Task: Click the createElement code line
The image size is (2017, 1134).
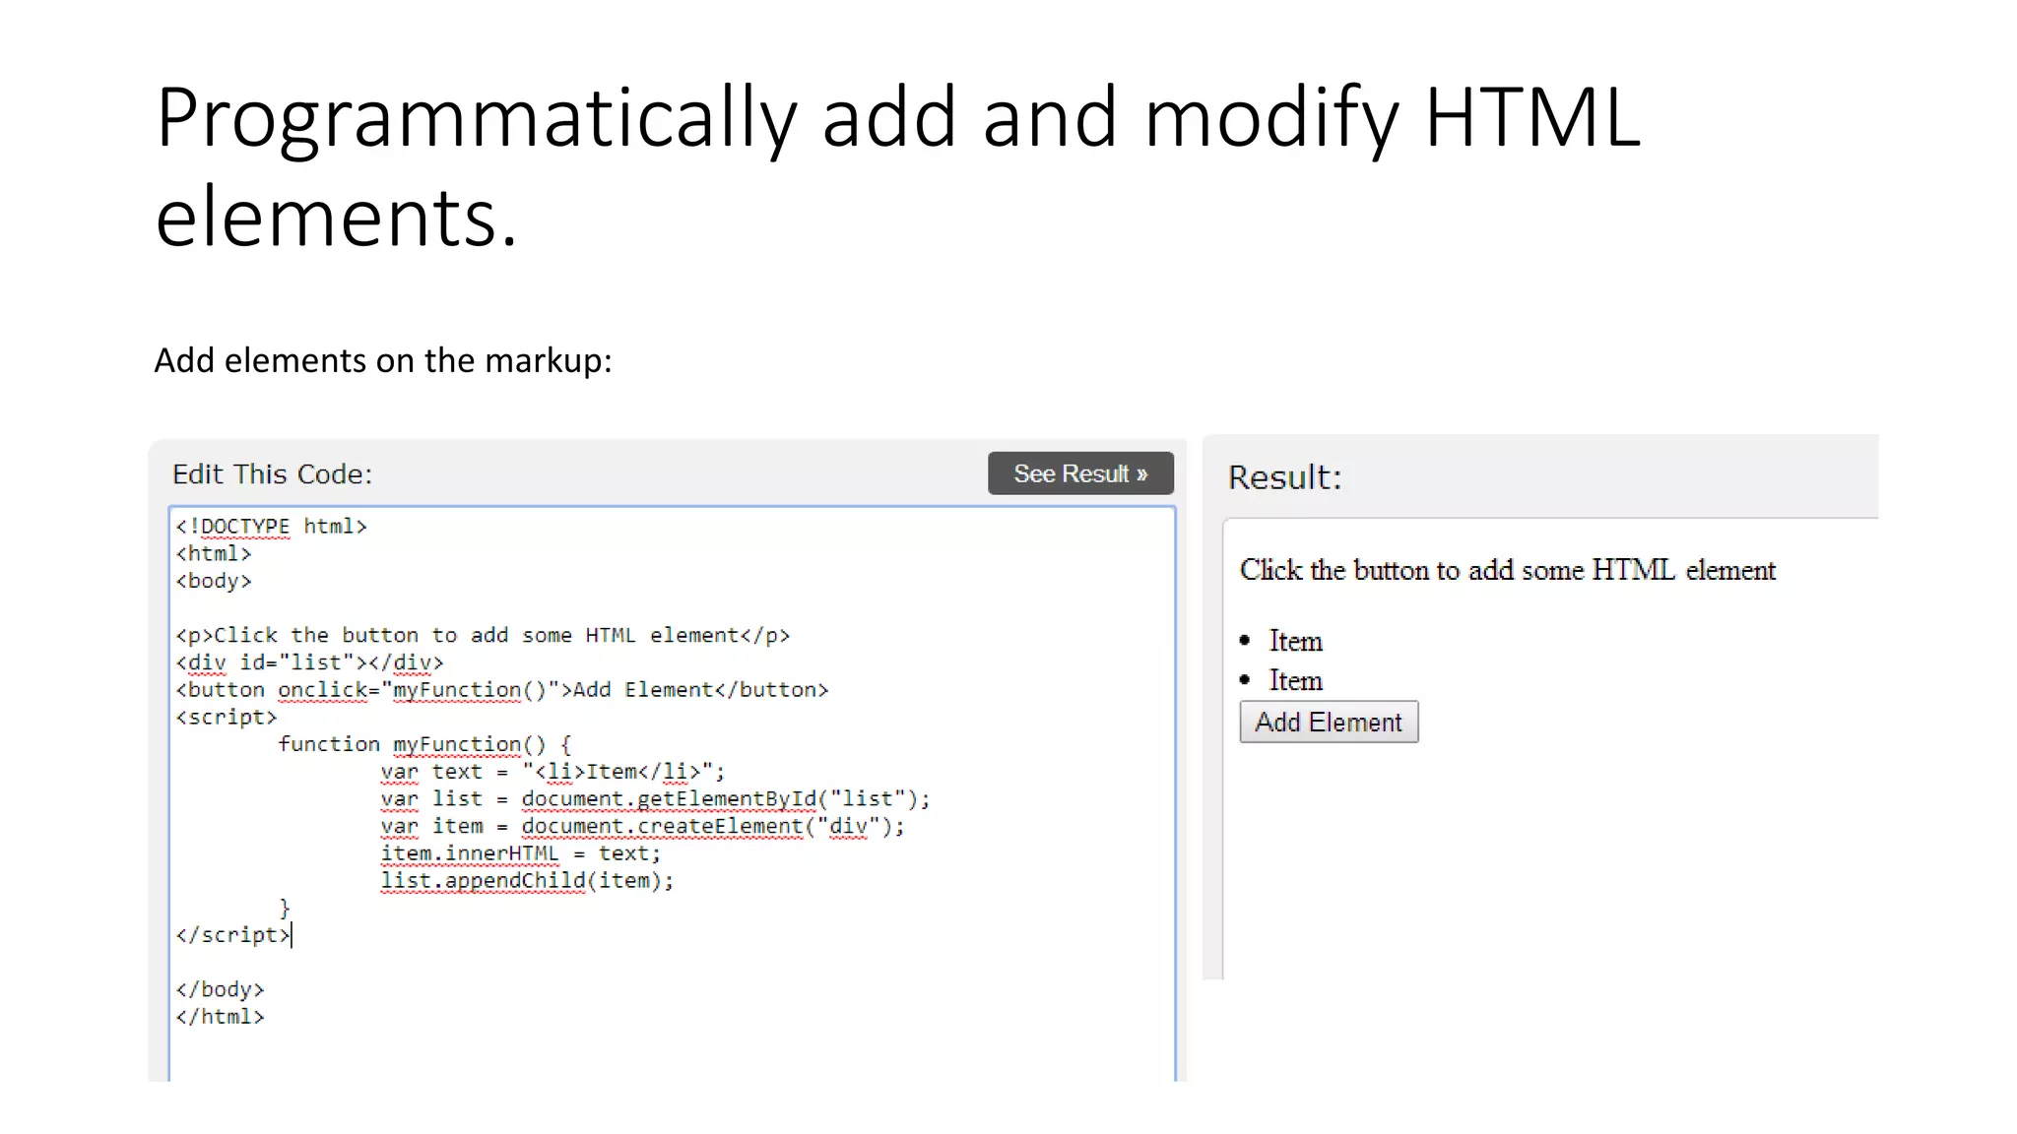Action: pyautogui.click(x=642, y=826)
